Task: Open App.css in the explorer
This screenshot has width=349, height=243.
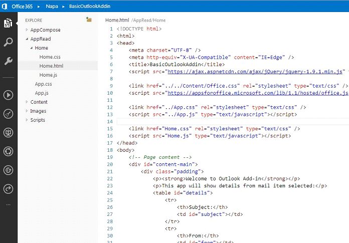Action: click(x=44, y=84)
